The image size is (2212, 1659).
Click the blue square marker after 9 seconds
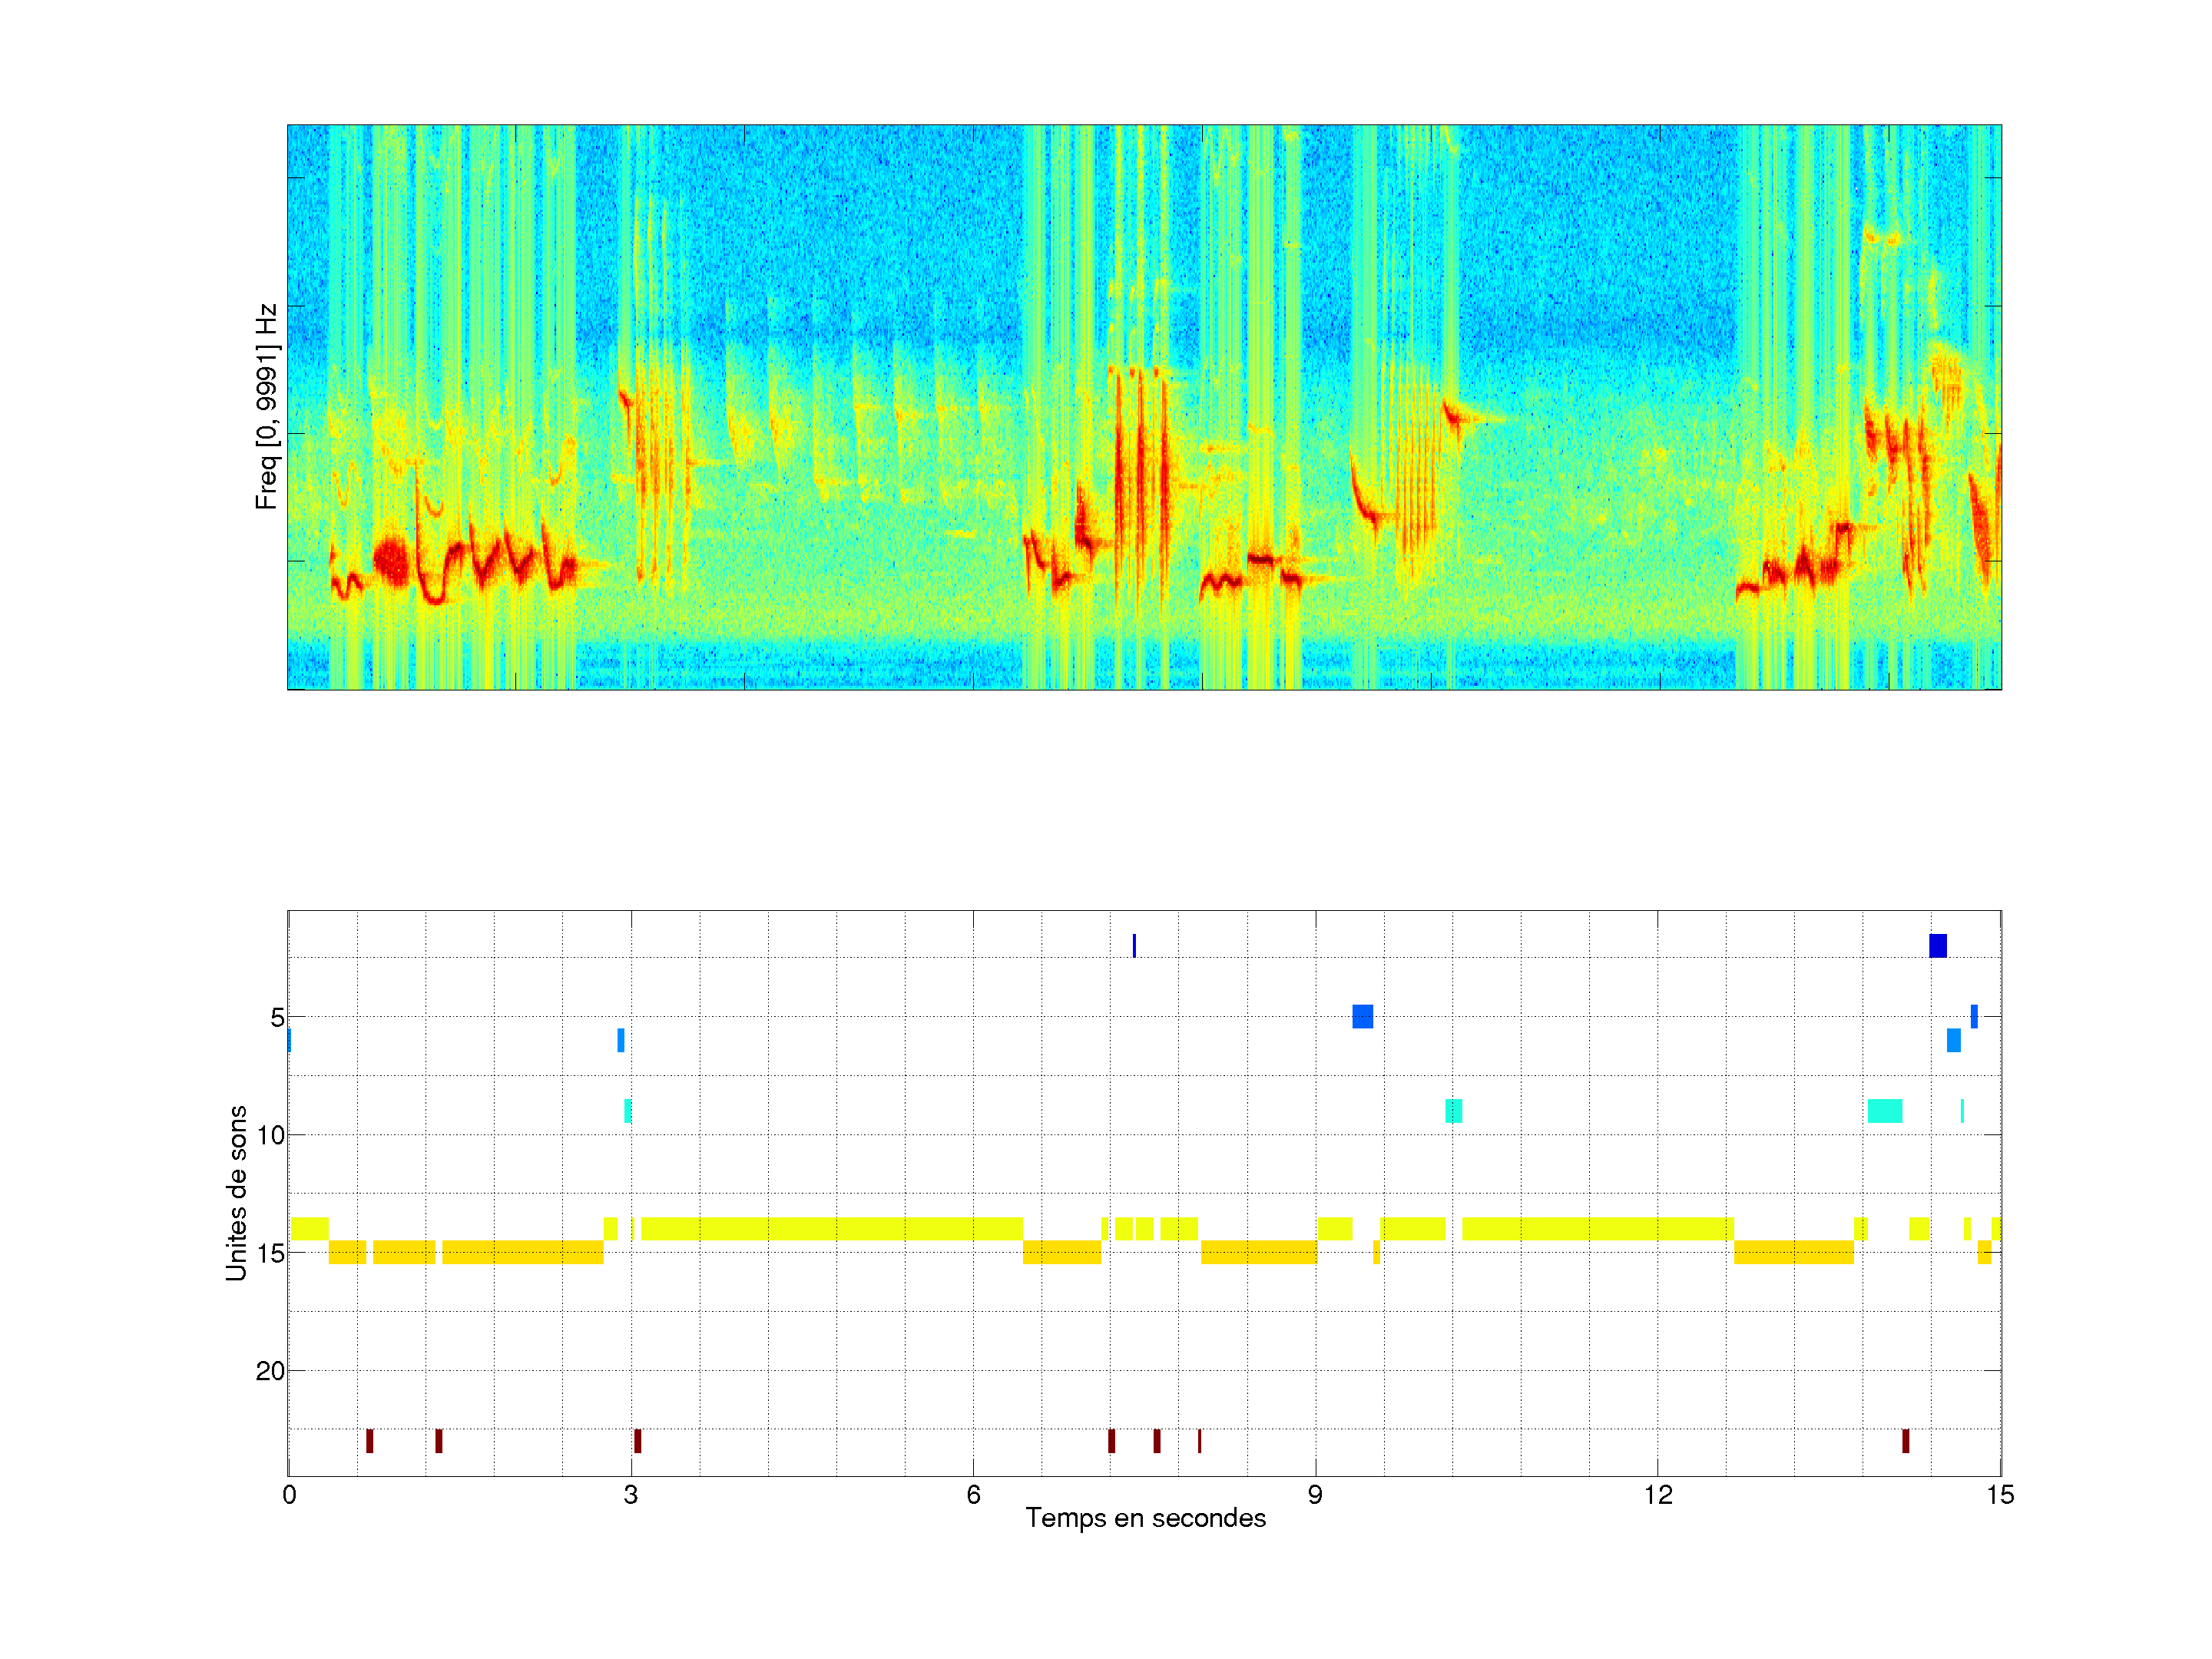1362,1016
